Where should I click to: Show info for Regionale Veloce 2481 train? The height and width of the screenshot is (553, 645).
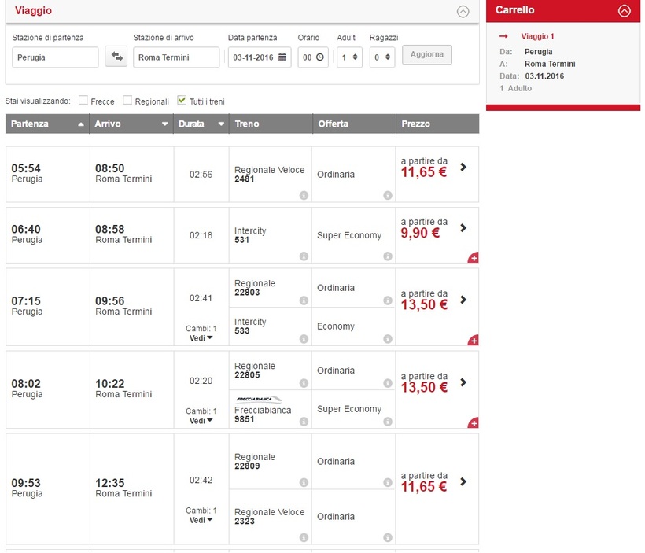click(303, 195)
